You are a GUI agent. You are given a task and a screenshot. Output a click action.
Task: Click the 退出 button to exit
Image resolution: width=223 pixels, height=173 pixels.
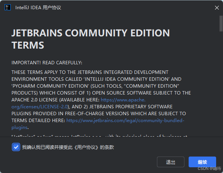[171, 162]
